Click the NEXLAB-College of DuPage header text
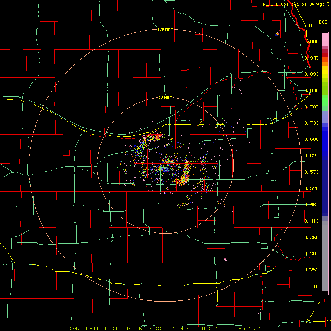Image resolution: width=331 pixels, height=331 pixels. tap(293, 4)
